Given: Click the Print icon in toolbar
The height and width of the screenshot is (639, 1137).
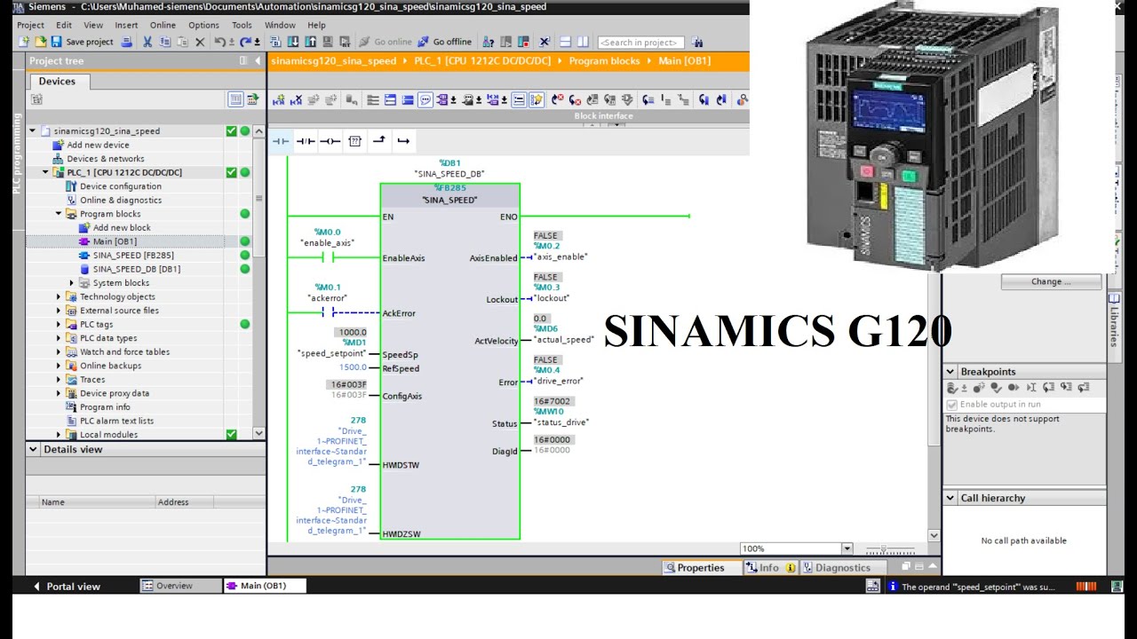Looking at the screenshot, I should point(127,42).
